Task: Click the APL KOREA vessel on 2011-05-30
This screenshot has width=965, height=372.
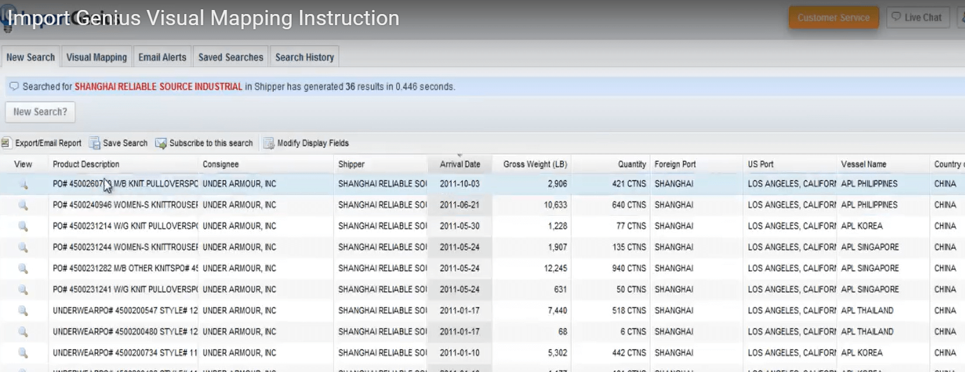Action: pyautogui.click(x=862, y=226)
